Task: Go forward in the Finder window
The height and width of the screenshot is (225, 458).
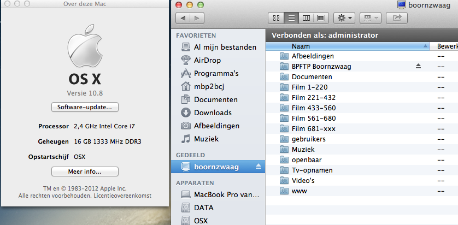Action: (197, 18)
